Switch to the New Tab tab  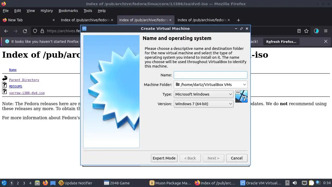coord(29,20)
